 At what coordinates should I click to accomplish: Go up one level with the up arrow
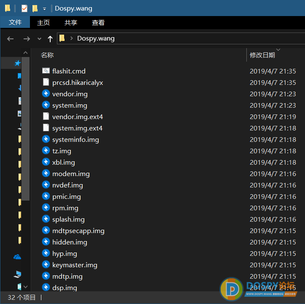50,38
